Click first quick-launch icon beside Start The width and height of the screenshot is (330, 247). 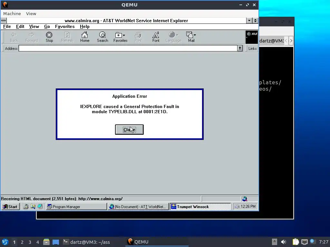tap(26, 207)
